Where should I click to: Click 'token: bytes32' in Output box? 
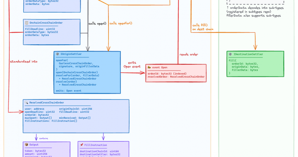(35, 151)
